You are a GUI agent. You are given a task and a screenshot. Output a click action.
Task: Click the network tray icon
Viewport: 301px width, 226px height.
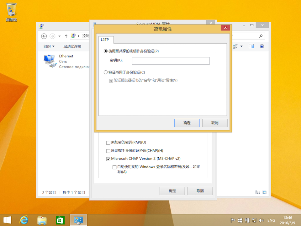[254, 220]
